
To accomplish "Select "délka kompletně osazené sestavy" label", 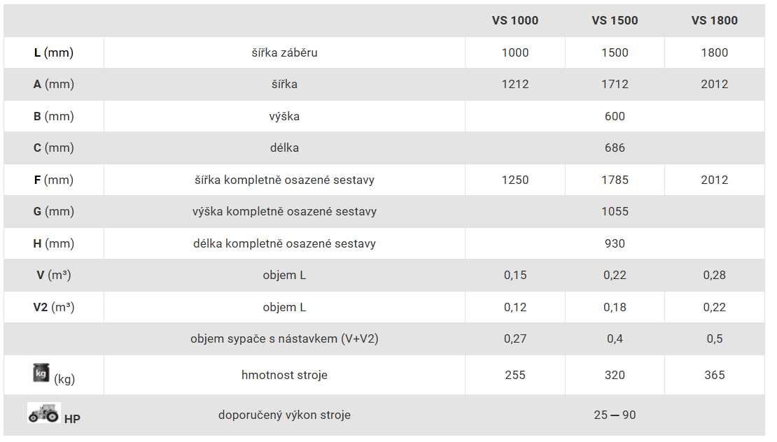I will pos(284,243).
